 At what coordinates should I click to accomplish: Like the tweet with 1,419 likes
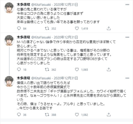click(77, 28)
